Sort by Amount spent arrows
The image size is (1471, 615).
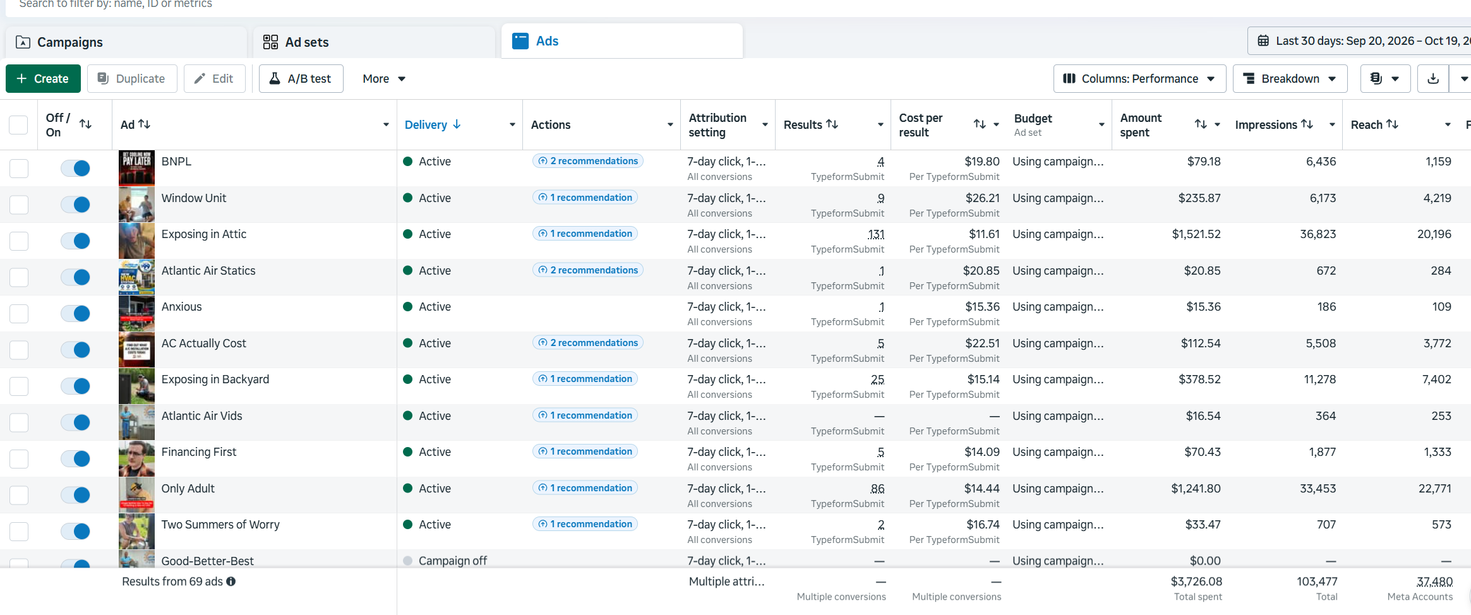pyautogui.click(x=1201, y=124)
